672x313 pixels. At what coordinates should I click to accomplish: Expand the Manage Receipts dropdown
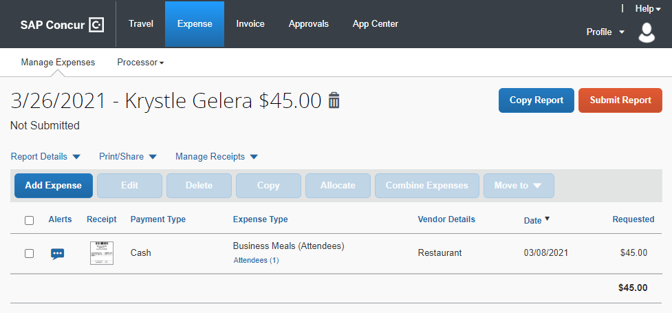click(217, 157)
